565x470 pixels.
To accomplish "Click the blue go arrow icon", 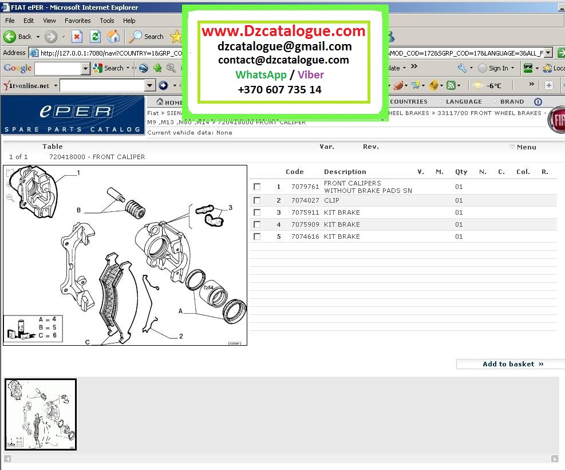I will (163, 85).
